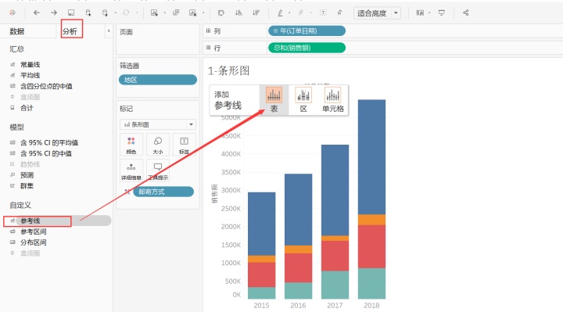Click the new data source icon
This screenshot has height=312, width=563.
(88, 13)
